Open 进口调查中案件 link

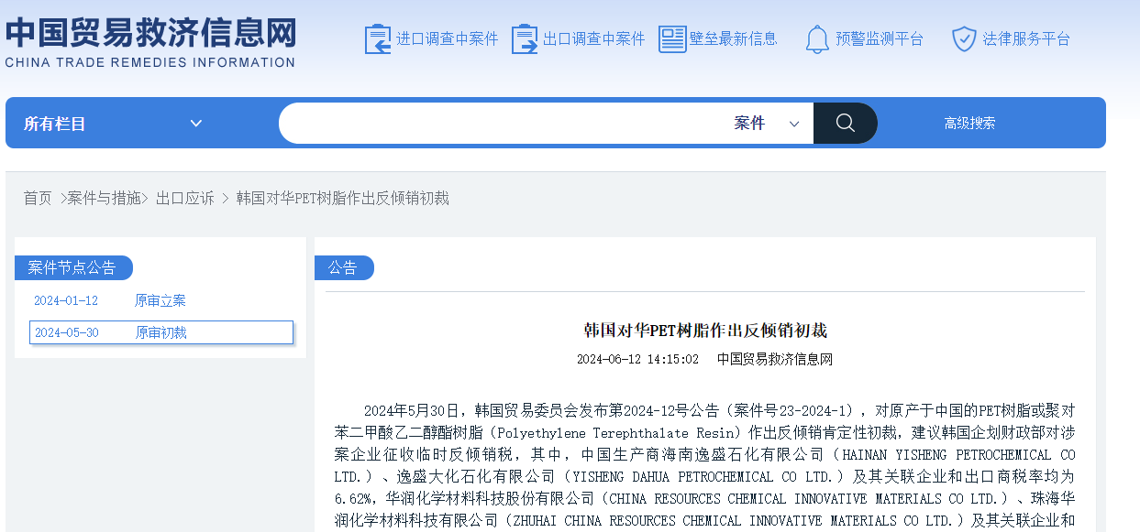tap(448, 39)
